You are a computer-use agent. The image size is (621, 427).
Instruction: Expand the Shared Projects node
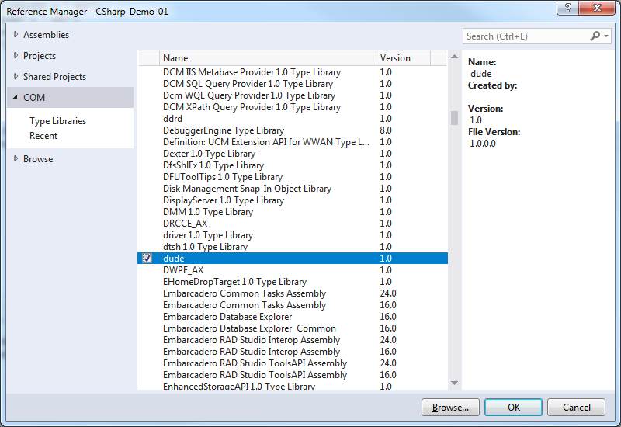point(16,76)
